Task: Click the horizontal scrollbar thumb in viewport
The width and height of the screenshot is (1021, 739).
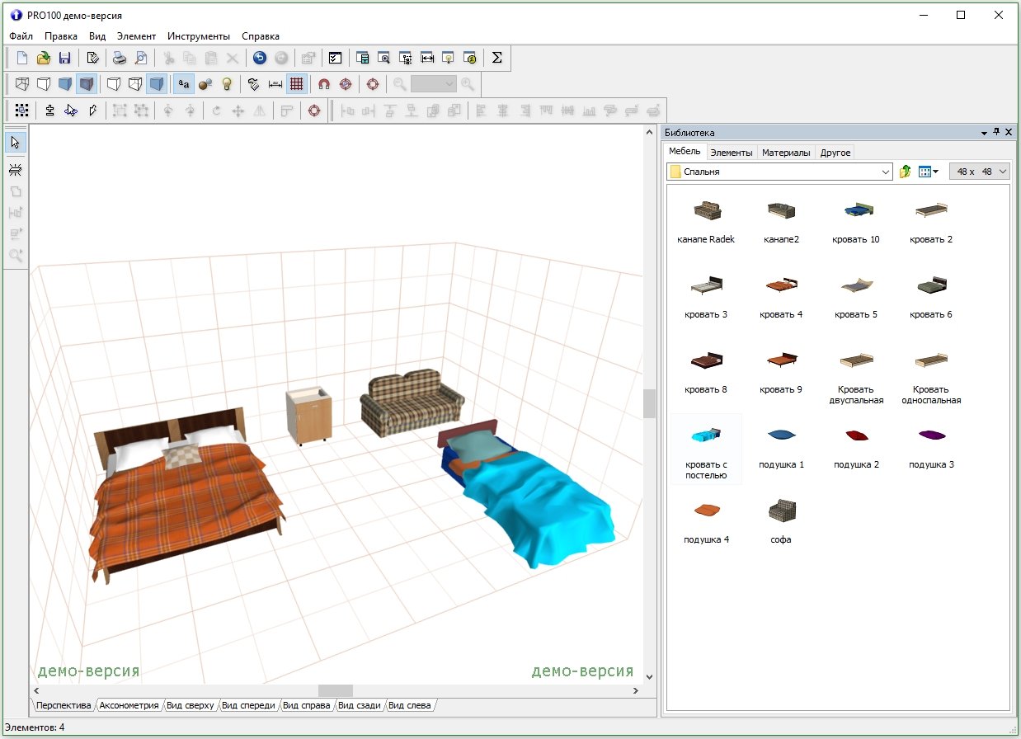Action: (335, 690)
